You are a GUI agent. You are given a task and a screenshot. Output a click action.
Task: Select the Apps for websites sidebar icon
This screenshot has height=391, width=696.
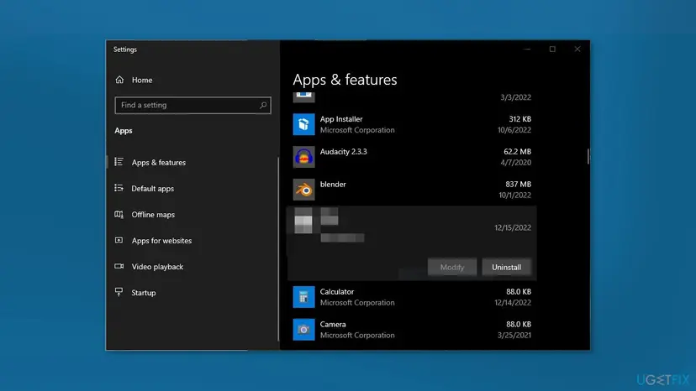click(x=119, y=240)
